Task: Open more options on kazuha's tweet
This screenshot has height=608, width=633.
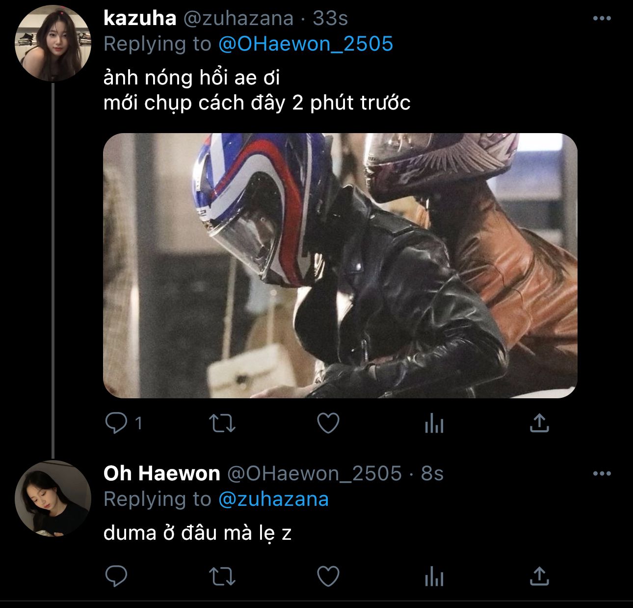Action: [602, 19]
